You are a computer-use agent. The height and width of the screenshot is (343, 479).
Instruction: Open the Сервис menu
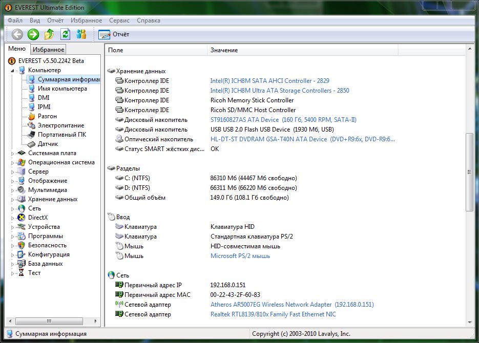[x=119, y=20]
